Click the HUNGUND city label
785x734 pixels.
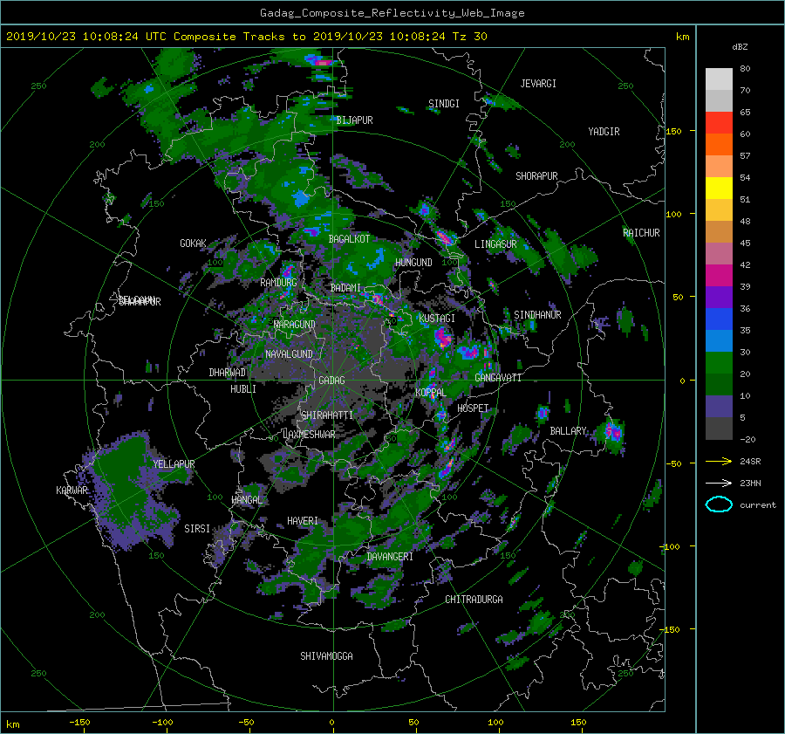pos(413,263)
